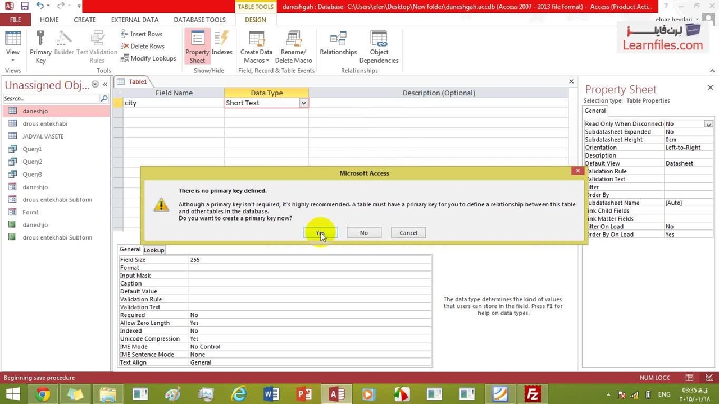Expand Read Only When Disconnected dropdown
The width and height of the screenshot is (719, 404).
point(708,124)
